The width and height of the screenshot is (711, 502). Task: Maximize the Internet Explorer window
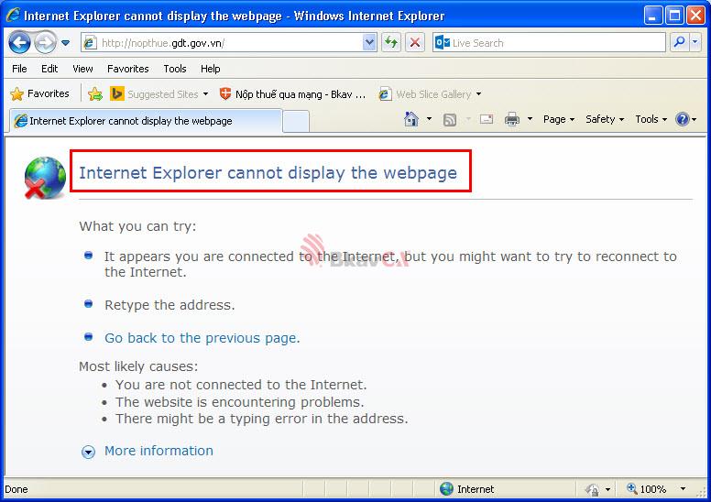674,16
